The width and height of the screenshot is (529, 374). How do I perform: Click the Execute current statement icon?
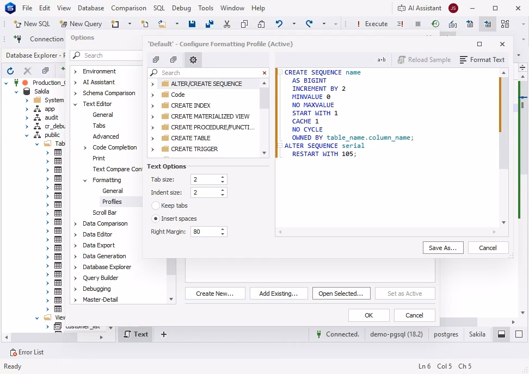coord(400,24)
